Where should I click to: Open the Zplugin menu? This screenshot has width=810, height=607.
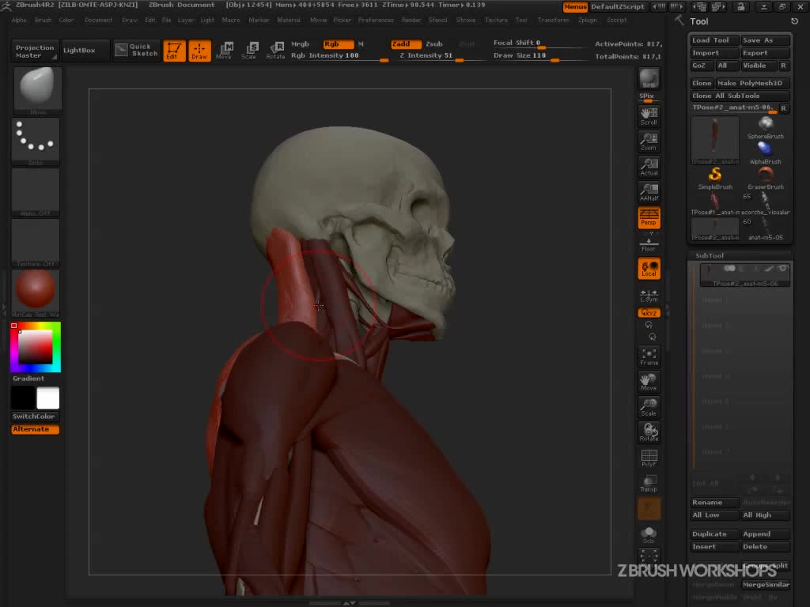pyautogui.click(x=588, y=20)
